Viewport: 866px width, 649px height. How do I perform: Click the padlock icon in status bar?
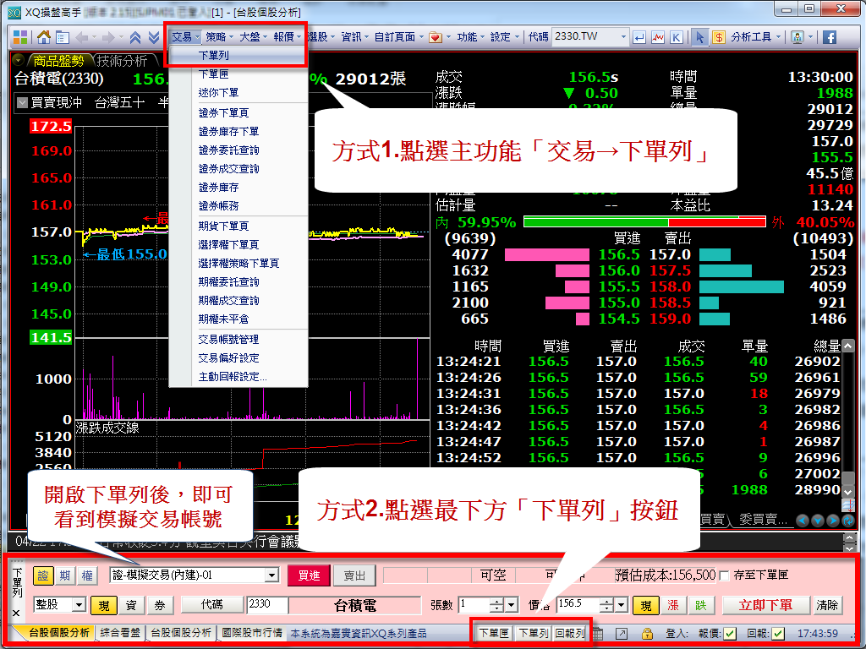click(x=647, y=633)
